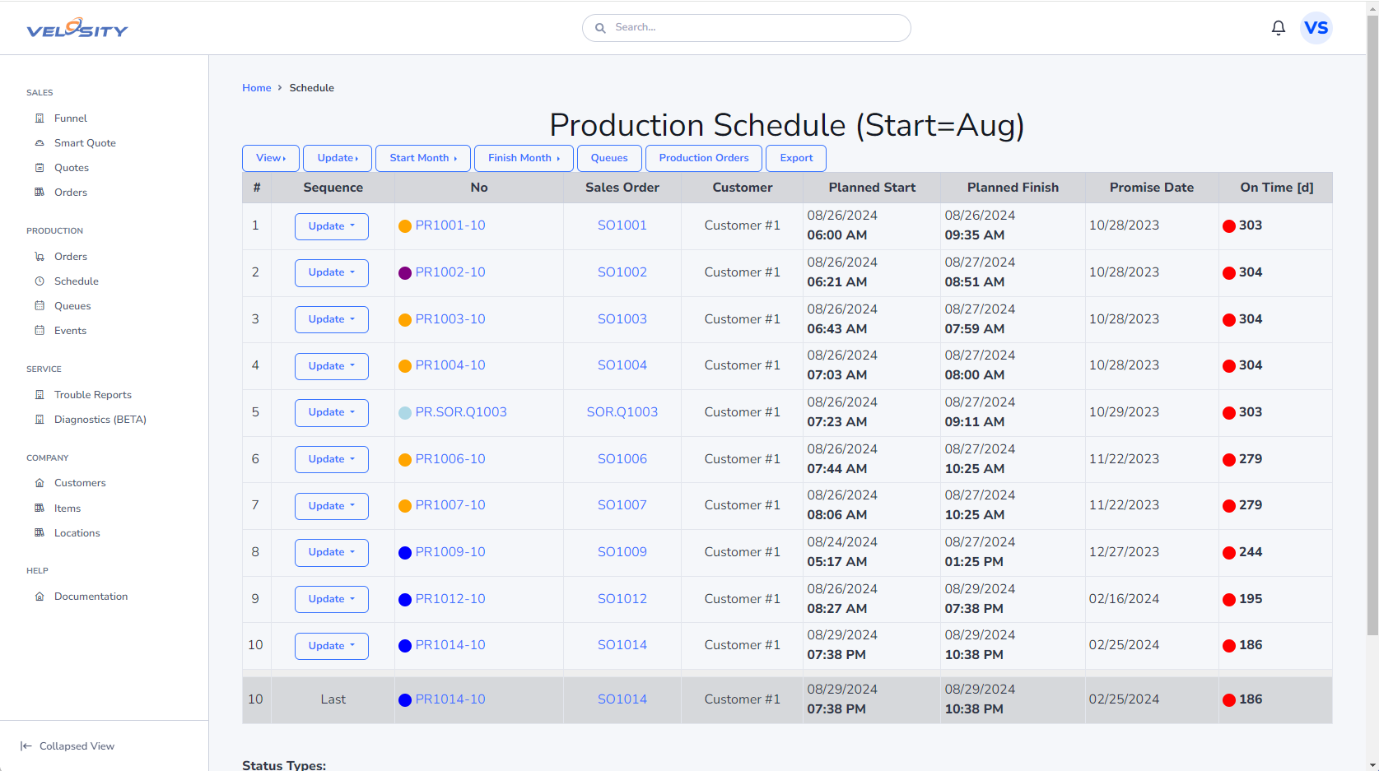Screen dimensions: 1379x771
Task: Open Funnel from the Sales sidebar
Action: 70,118
